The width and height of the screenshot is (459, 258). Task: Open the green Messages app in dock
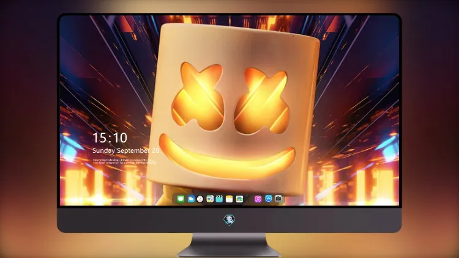(181, 199)
